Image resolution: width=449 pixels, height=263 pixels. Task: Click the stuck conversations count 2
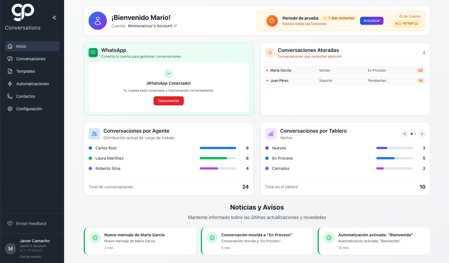(x=424, y=53)
